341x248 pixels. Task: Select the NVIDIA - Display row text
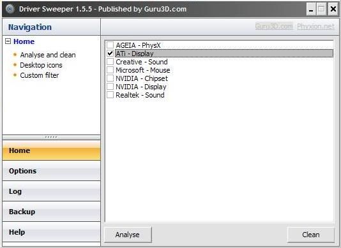(141, 87)
